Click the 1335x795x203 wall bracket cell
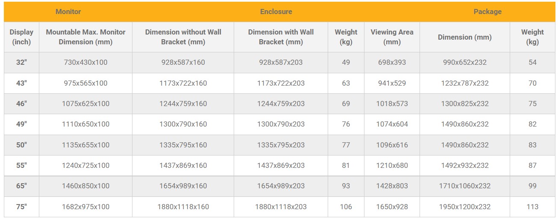This screenshot has width=558, height=219. (281, 145)
